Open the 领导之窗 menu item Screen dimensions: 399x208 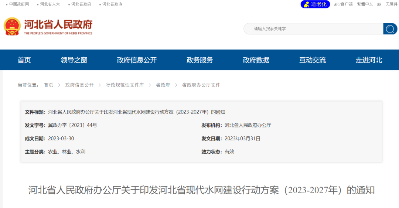click(x=74, y=60)
